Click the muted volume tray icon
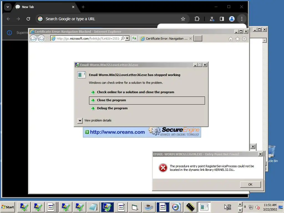This screenshot has width=284, height=213. [257, 207]
